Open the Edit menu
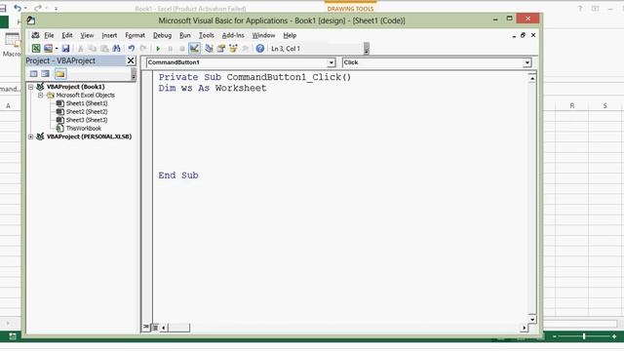The image size is (624, 351). [x=67, y=35]
